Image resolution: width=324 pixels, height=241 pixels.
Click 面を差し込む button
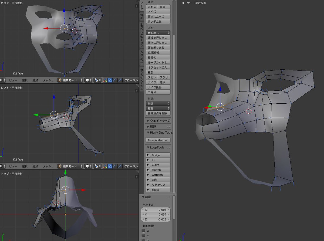click(x=158, y=47)
